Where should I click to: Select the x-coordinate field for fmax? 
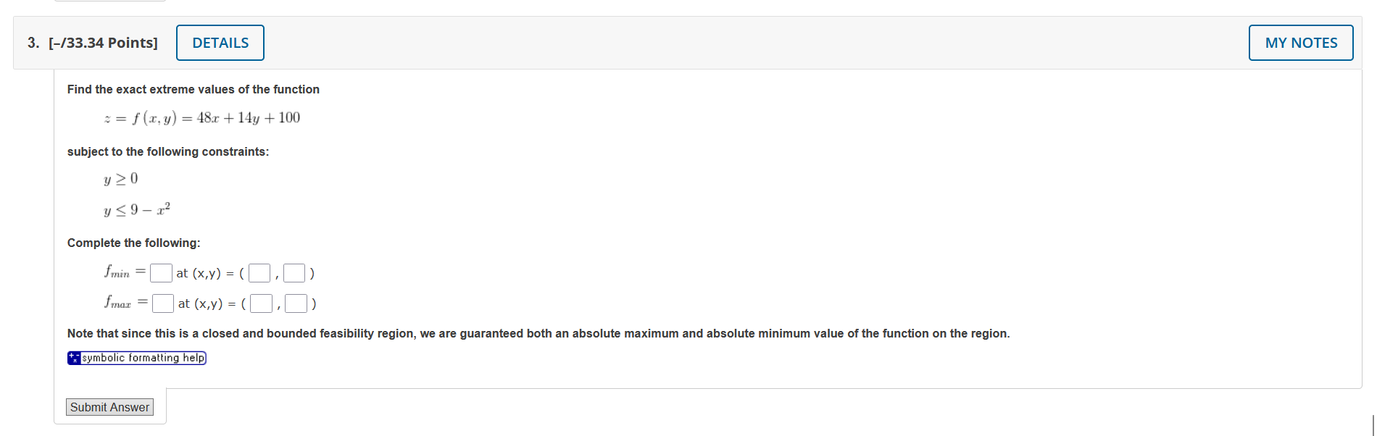click(x=260, y=303)
